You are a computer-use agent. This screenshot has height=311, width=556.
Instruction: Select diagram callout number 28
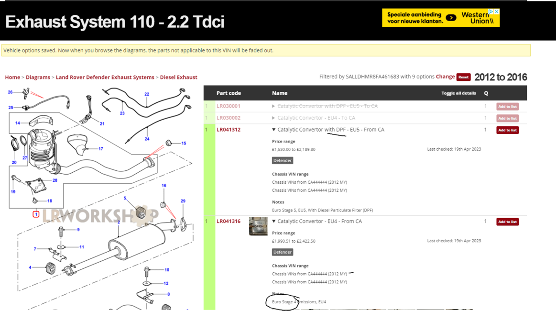point(55,180)
